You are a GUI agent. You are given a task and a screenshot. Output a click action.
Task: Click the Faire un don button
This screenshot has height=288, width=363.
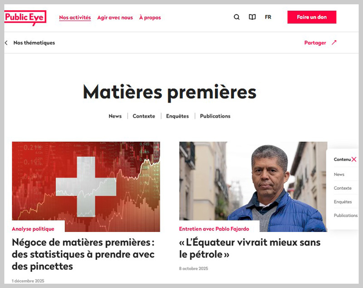pos(312,17)
